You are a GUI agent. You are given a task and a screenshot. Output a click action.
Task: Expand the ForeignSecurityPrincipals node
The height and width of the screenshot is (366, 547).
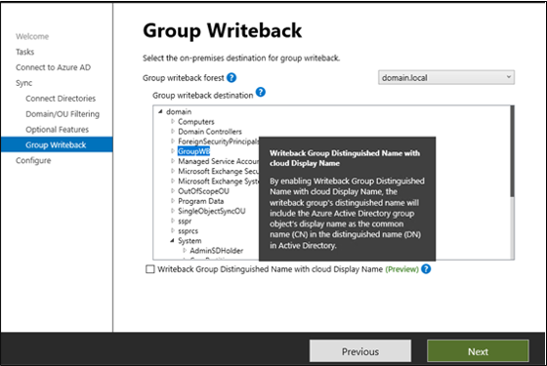[x=173, y=142]
